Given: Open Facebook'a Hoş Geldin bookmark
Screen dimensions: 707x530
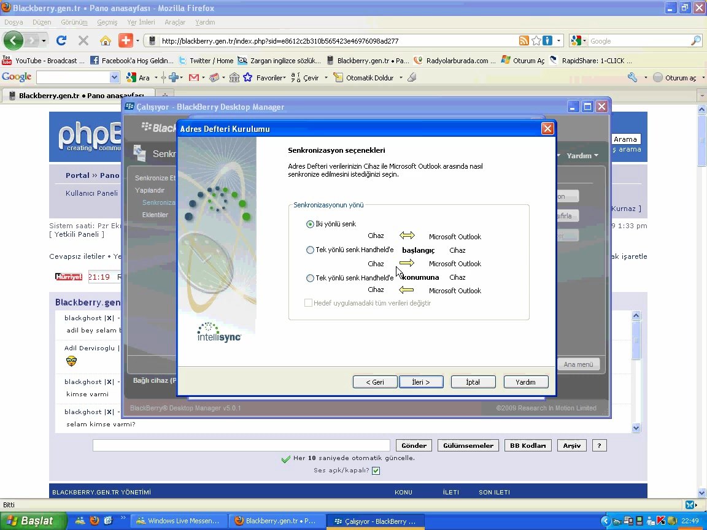Looking at the screenshot, I should pyautogui.click(x=132, y=60).
